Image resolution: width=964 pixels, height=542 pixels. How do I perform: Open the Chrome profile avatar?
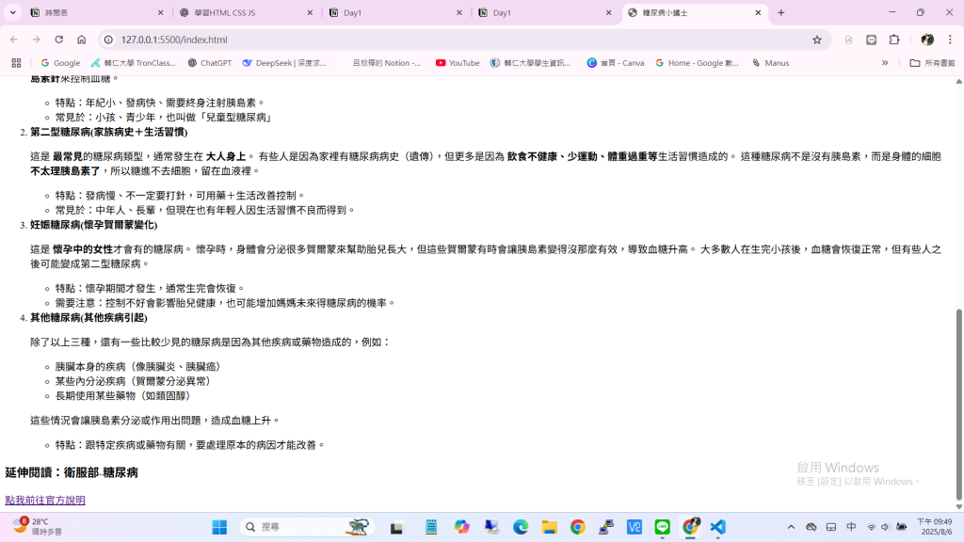click(x=927, y=40)
